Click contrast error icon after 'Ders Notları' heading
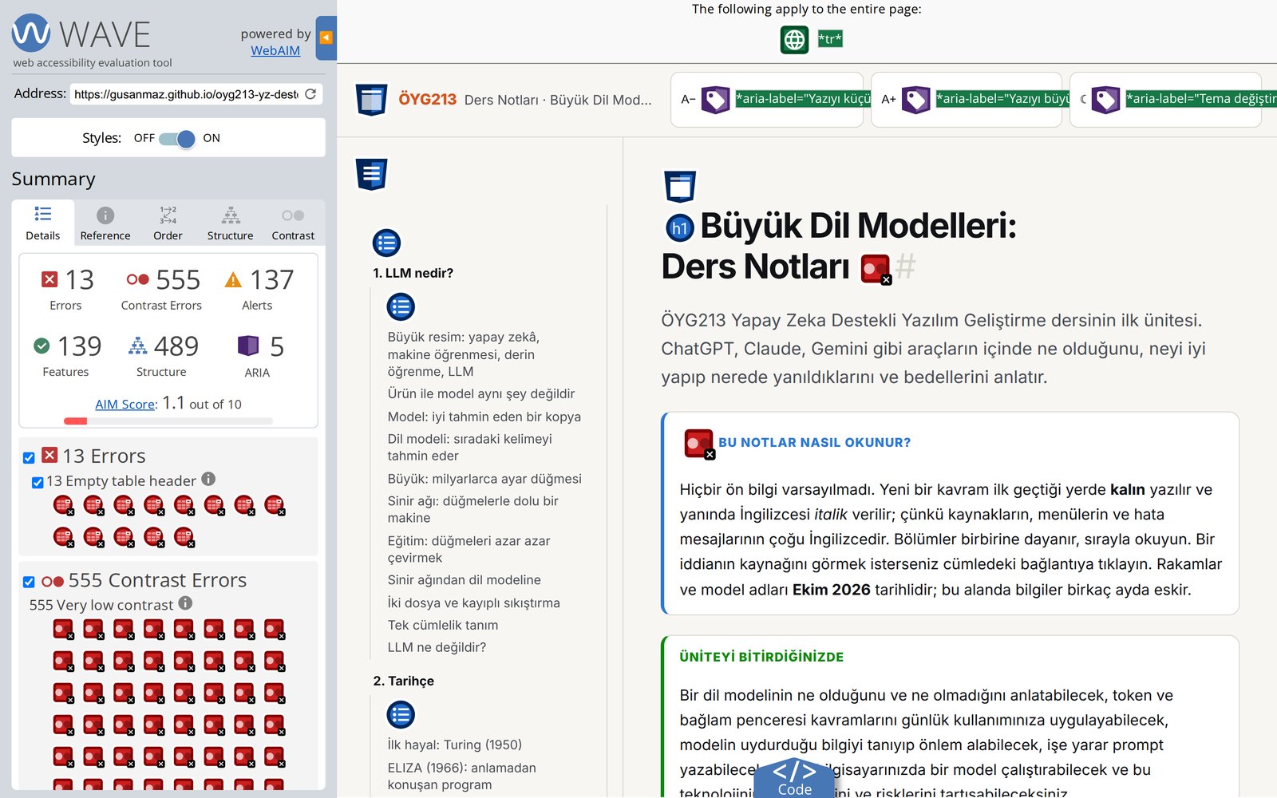Screen dimensions: 1277x798 click(876, 269)
